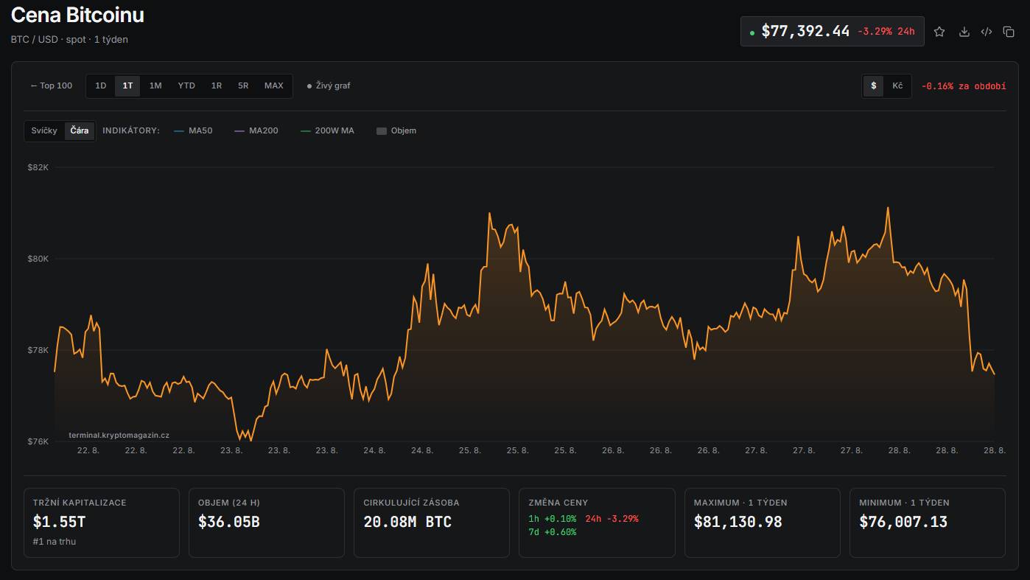Select the 1T weekly timeframe
Image resolution: width=1030 pixels, height=580 pixels.
click(127, 85)
